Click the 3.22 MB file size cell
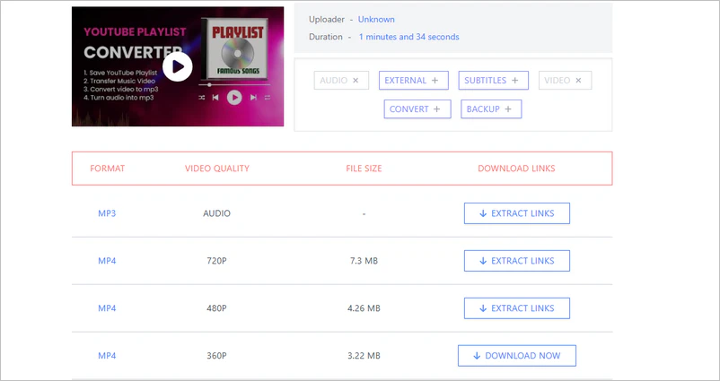Viewport: 720px width, 381px height. pos(364,356)
